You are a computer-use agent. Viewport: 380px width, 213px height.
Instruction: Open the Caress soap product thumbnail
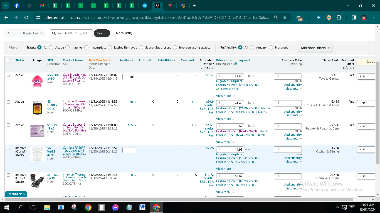point(37,131)
